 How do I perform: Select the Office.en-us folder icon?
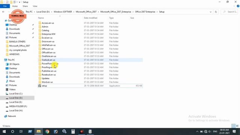click(40, 49)
